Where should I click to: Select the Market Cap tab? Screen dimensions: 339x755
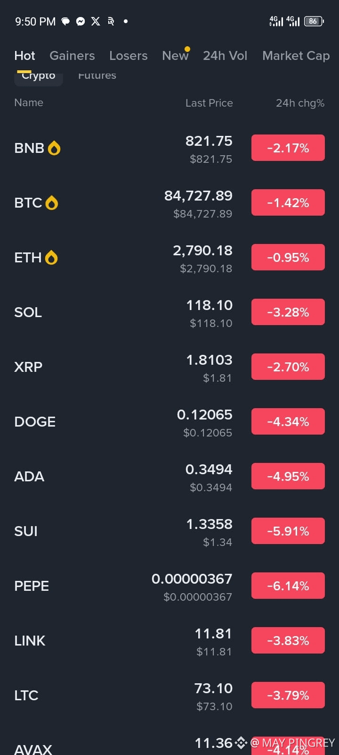296,56
